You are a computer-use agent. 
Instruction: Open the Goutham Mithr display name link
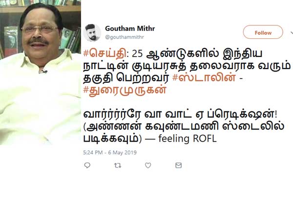pos(130,29)
